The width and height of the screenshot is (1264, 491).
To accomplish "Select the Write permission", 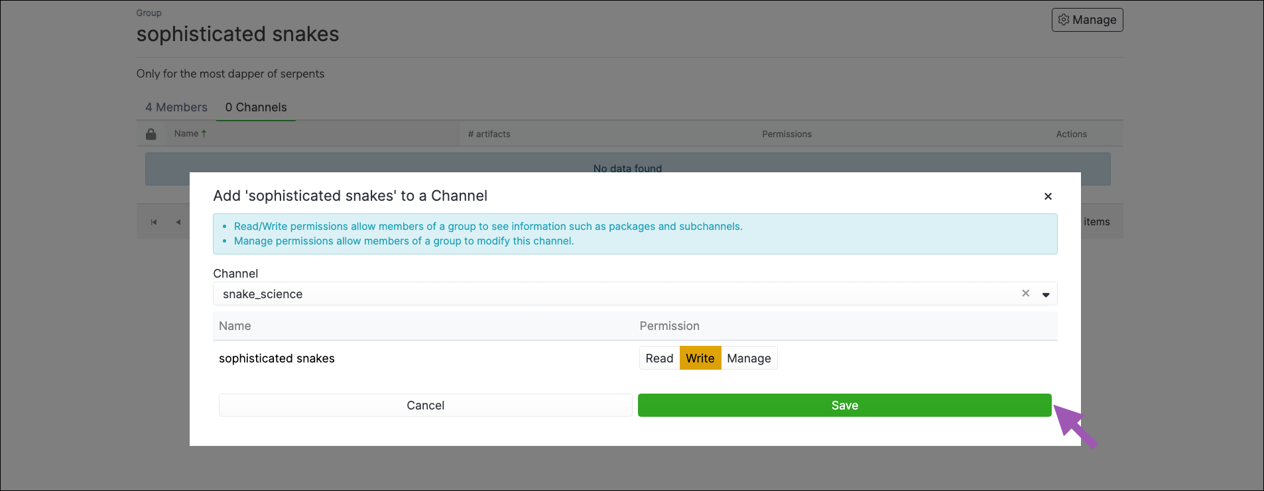I will click(700, 358).
